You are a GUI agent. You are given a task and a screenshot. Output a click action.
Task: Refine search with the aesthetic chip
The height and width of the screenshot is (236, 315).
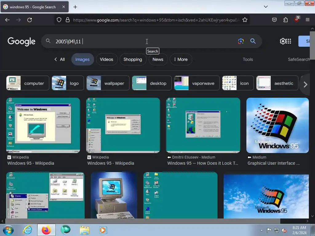click(x=277, y=83)
